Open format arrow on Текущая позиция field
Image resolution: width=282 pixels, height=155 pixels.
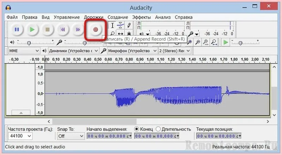point(240,136)
